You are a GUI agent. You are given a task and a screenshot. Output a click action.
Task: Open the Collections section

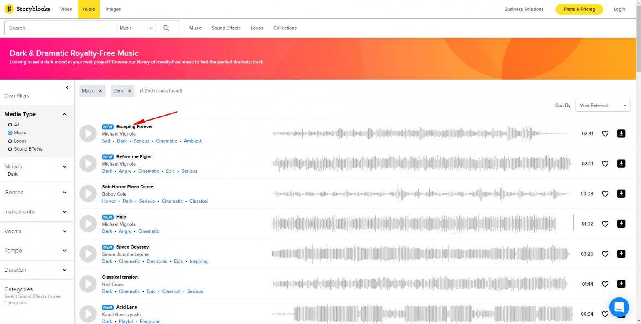coord(285,28)
